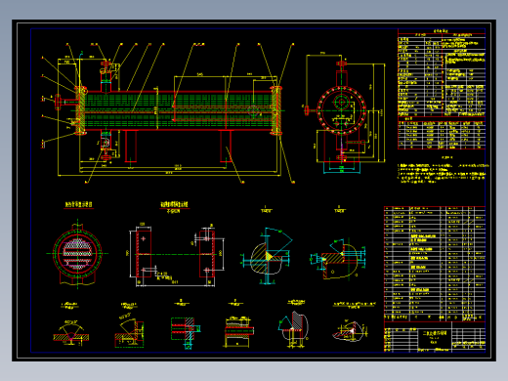Image resolution: width=508 pixels, height=381 pixels.
Task: Select the last weld detail in the bottom row
Action: tap(350, 331)
